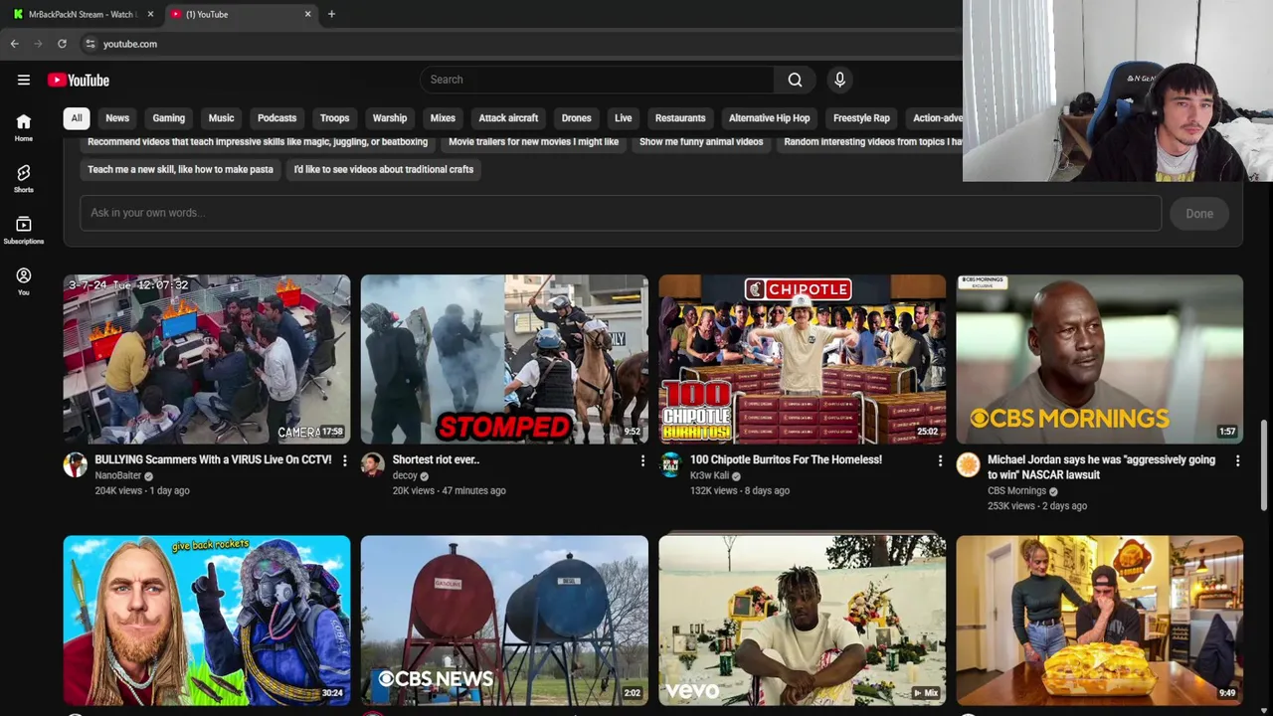
Task: Open title 'Shortest riot ever..'
Action: pos(436,460)
